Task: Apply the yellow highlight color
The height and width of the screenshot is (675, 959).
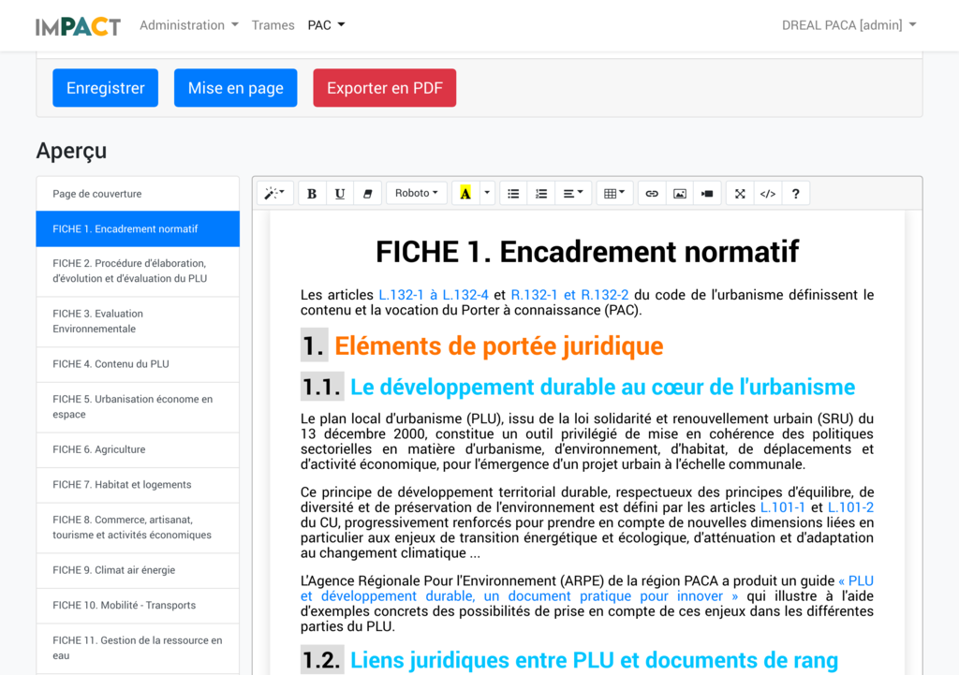Action: [x=465, y=194]
